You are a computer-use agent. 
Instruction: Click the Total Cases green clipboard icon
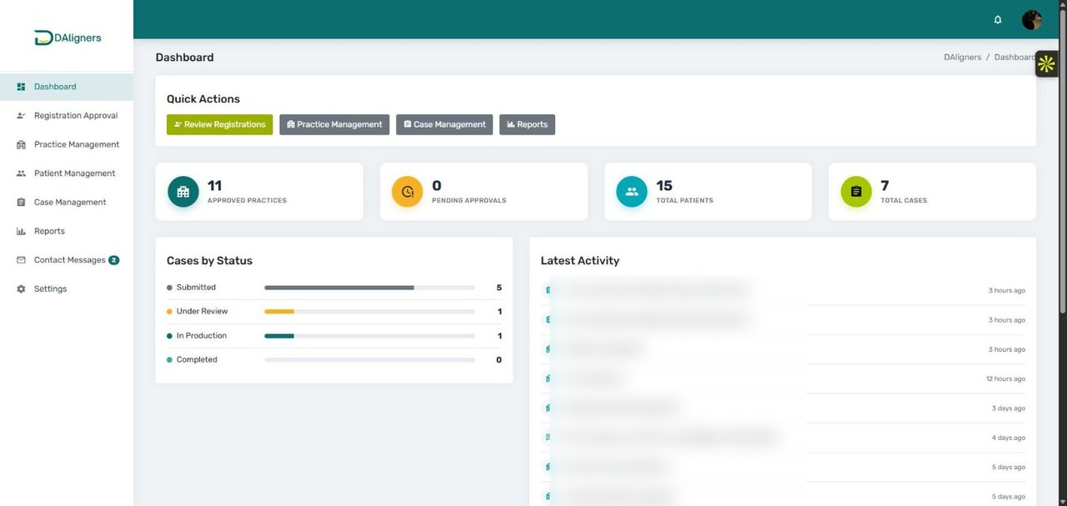pos(856,192)
